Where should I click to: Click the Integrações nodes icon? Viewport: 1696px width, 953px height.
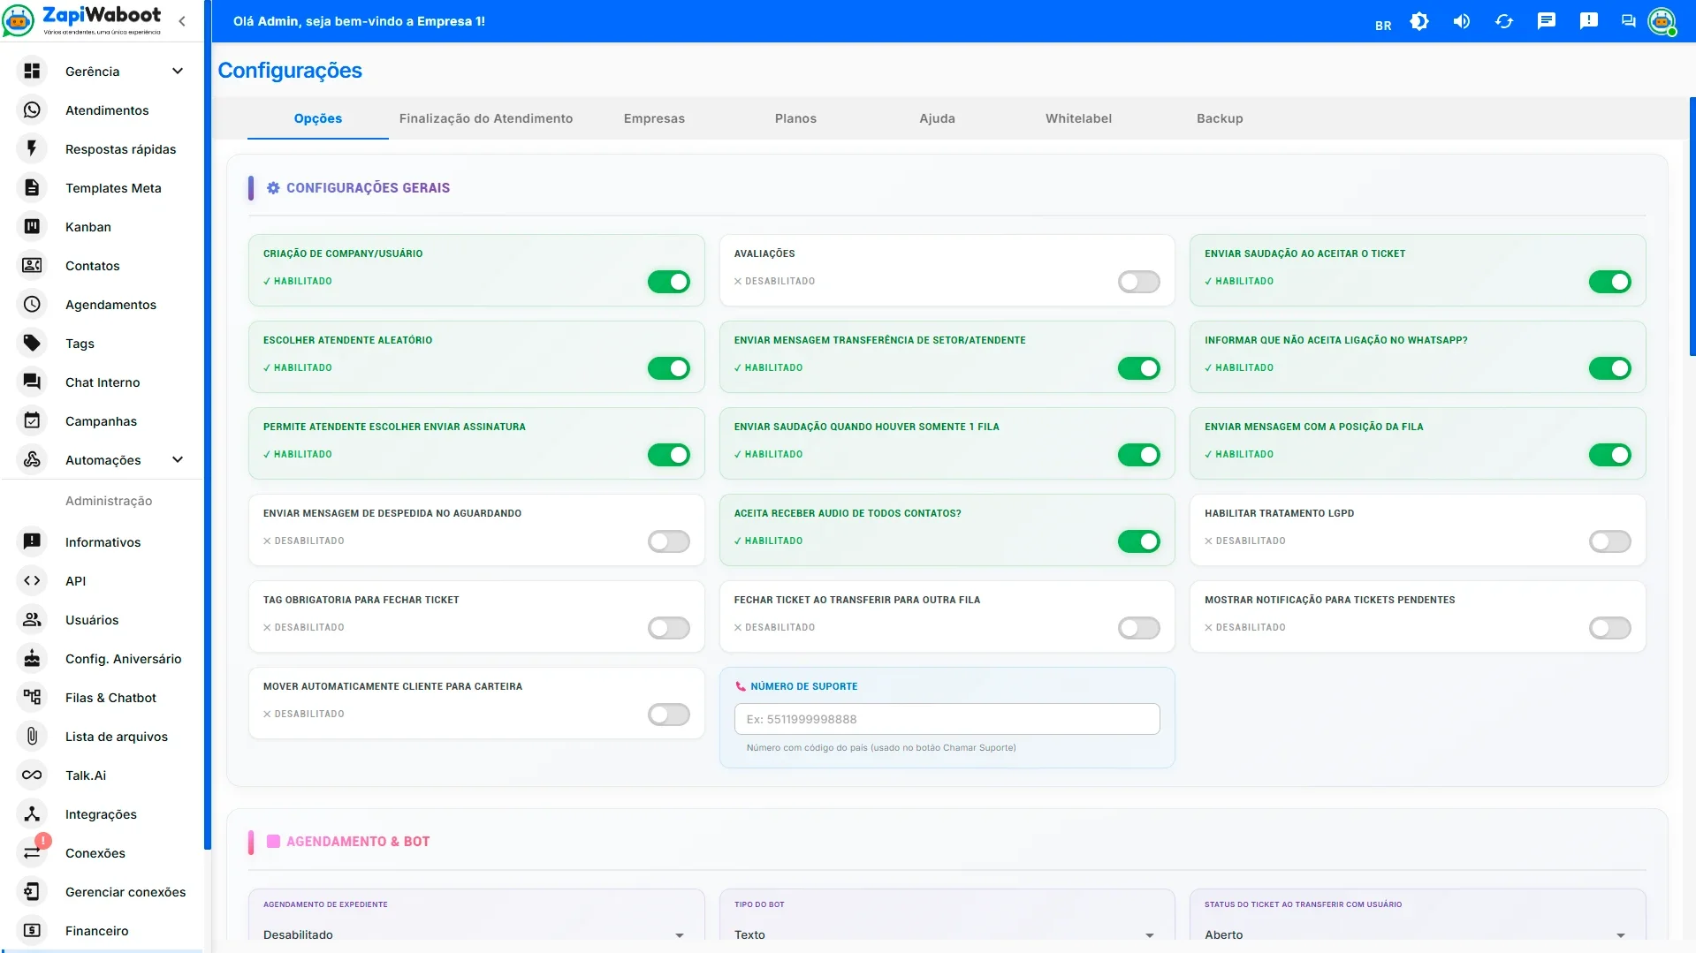pyautogui.click(x=32, y=813)
